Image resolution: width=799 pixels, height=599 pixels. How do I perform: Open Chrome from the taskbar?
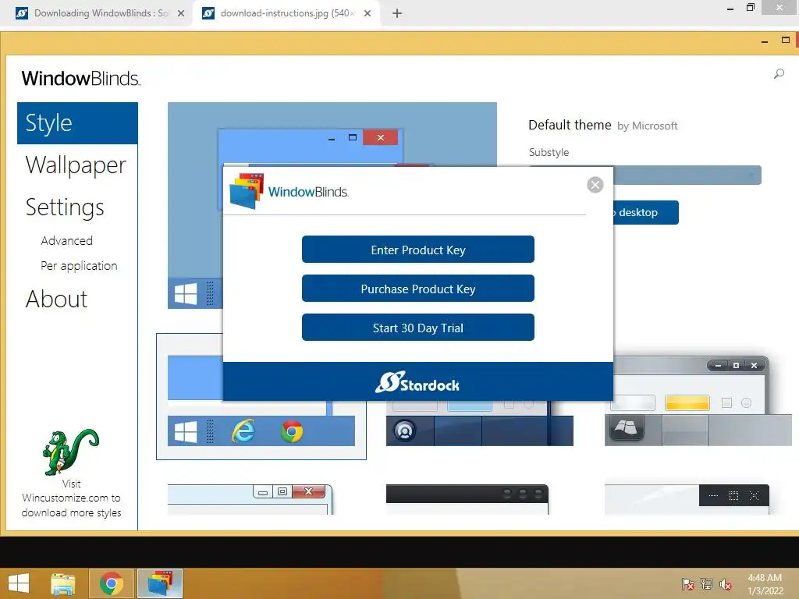click(x=112, y=583)
